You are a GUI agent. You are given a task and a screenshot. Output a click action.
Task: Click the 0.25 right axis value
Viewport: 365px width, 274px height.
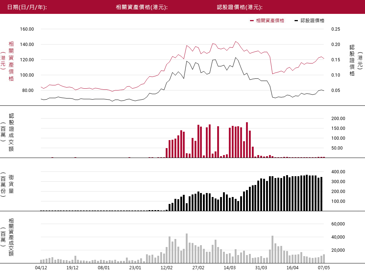pyautogui.click(x=336, y=29)
